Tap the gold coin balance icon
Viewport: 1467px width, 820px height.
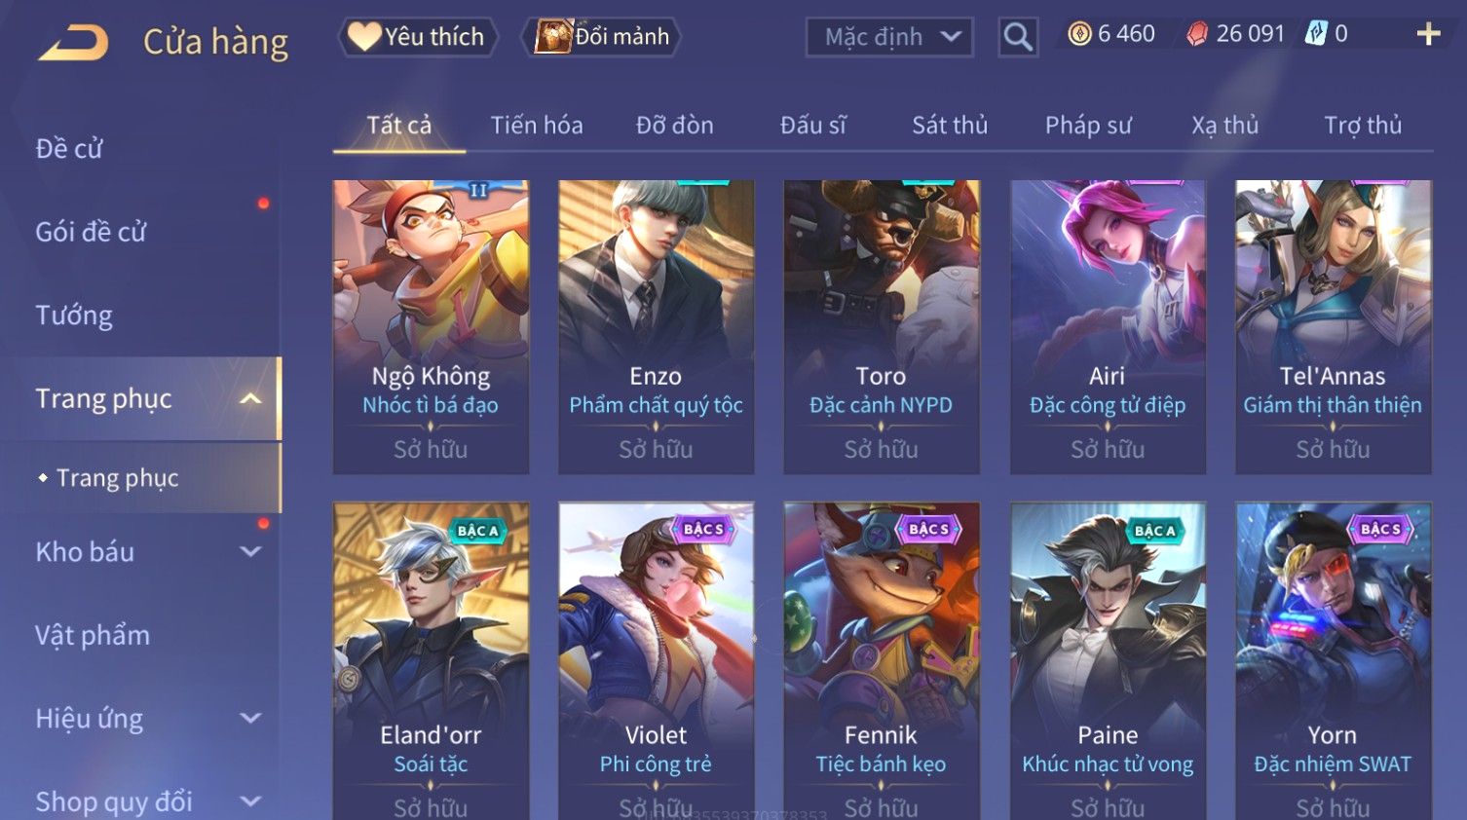coord(1079,34)
